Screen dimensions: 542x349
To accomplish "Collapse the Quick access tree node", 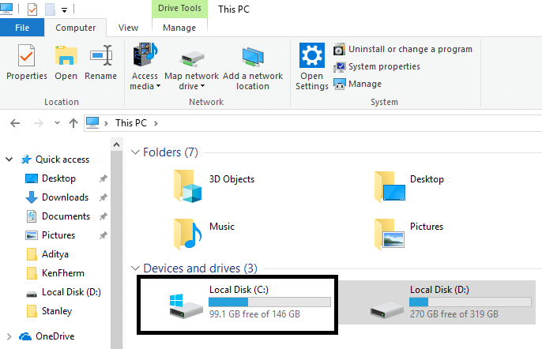I will coord(9,159).
